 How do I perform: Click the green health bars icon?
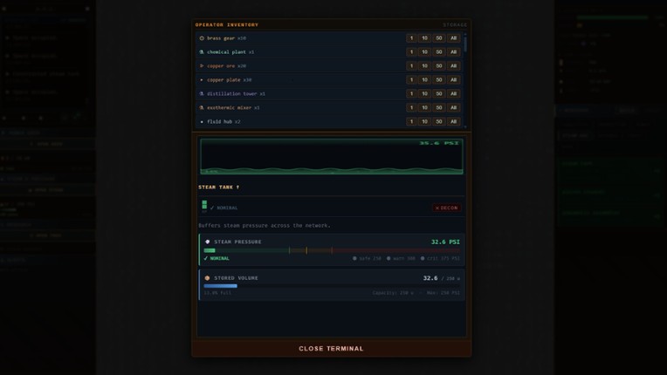[x=204, y=206]
